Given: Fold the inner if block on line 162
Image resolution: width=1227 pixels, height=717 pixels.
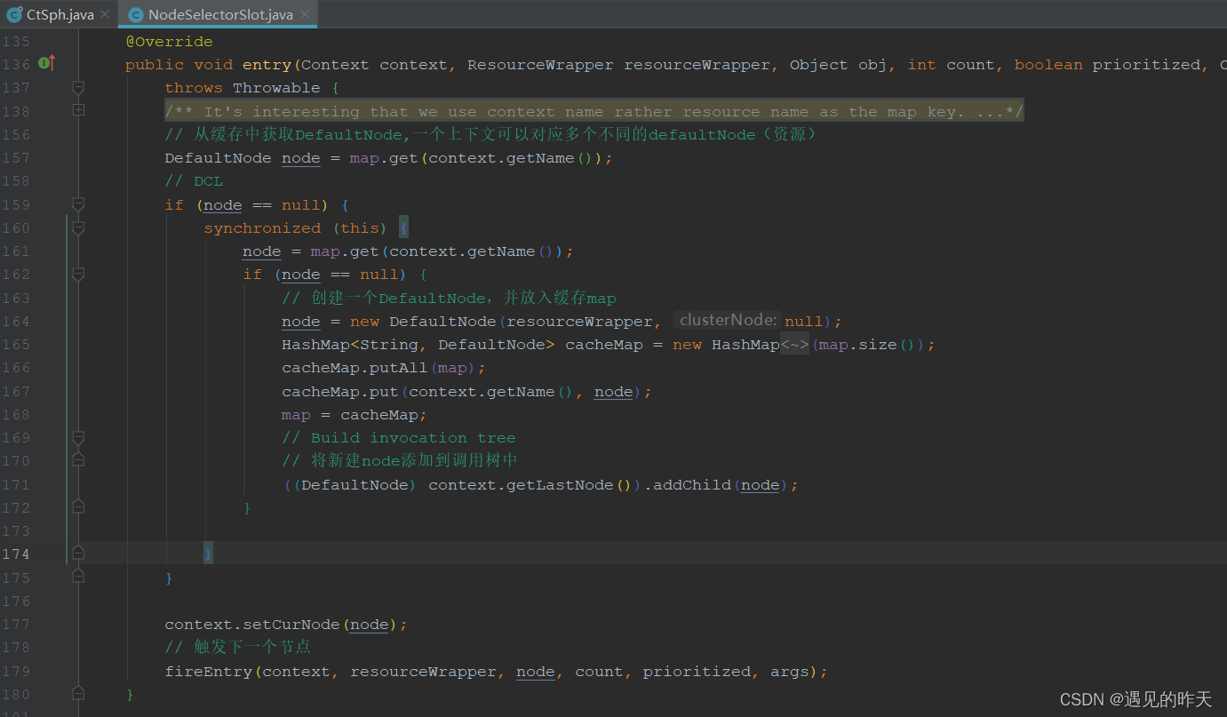Looking at the screenshot, I should pos(78,275).
